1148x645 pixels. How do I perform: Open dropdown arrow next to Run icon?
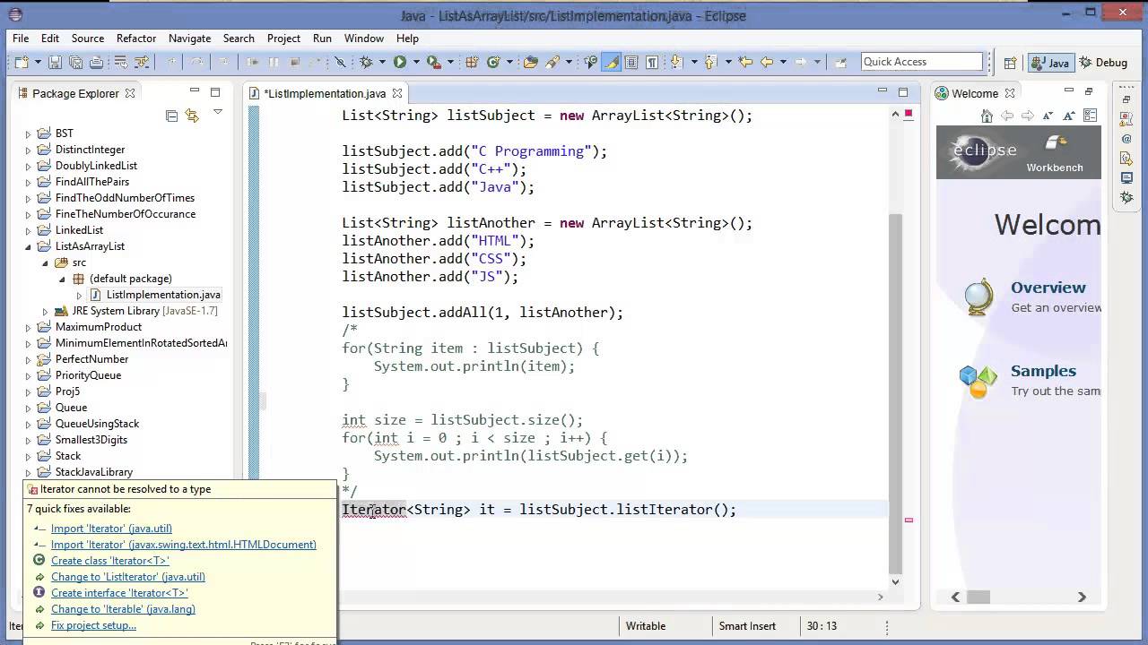[416, 62]
